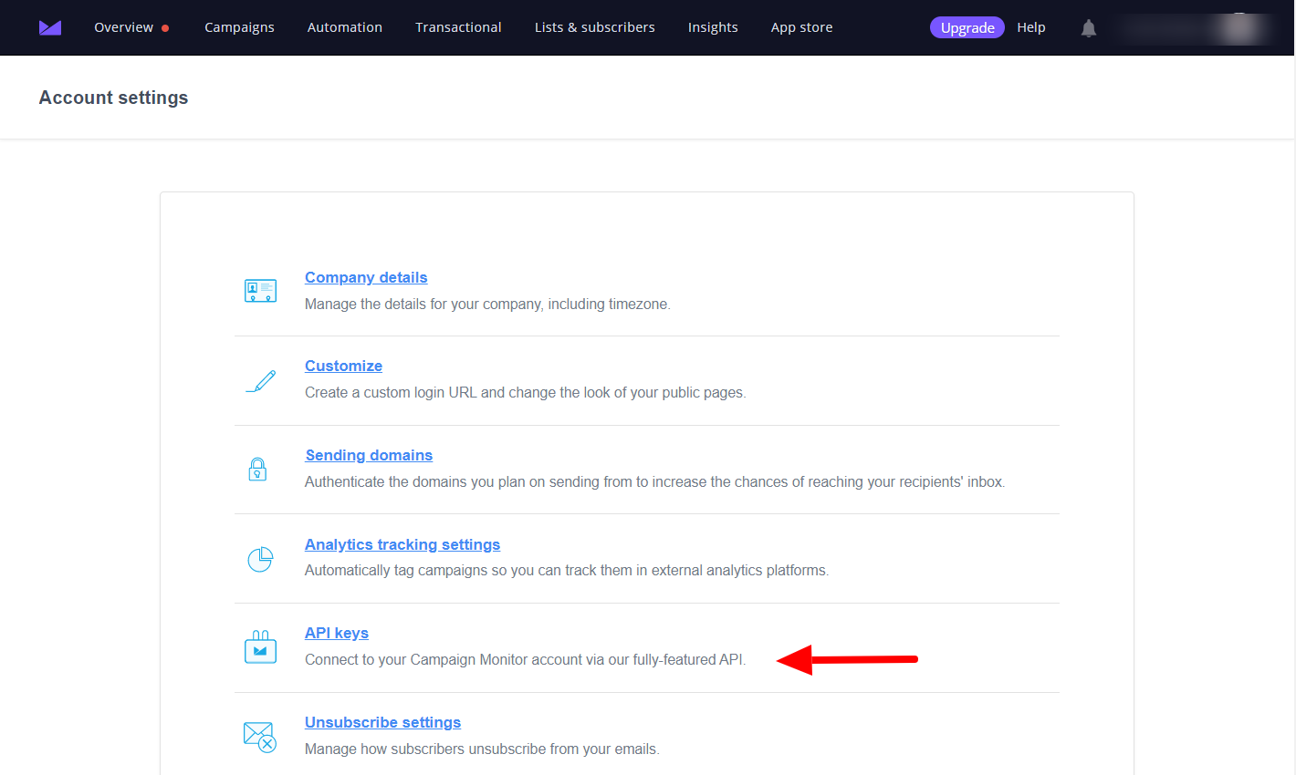Click the Campaign Monitor logo icon

click(50, 28)
